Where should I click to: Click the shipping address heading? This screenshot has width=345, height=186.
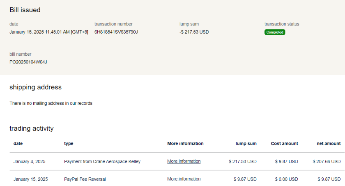(x=35, y=87)
